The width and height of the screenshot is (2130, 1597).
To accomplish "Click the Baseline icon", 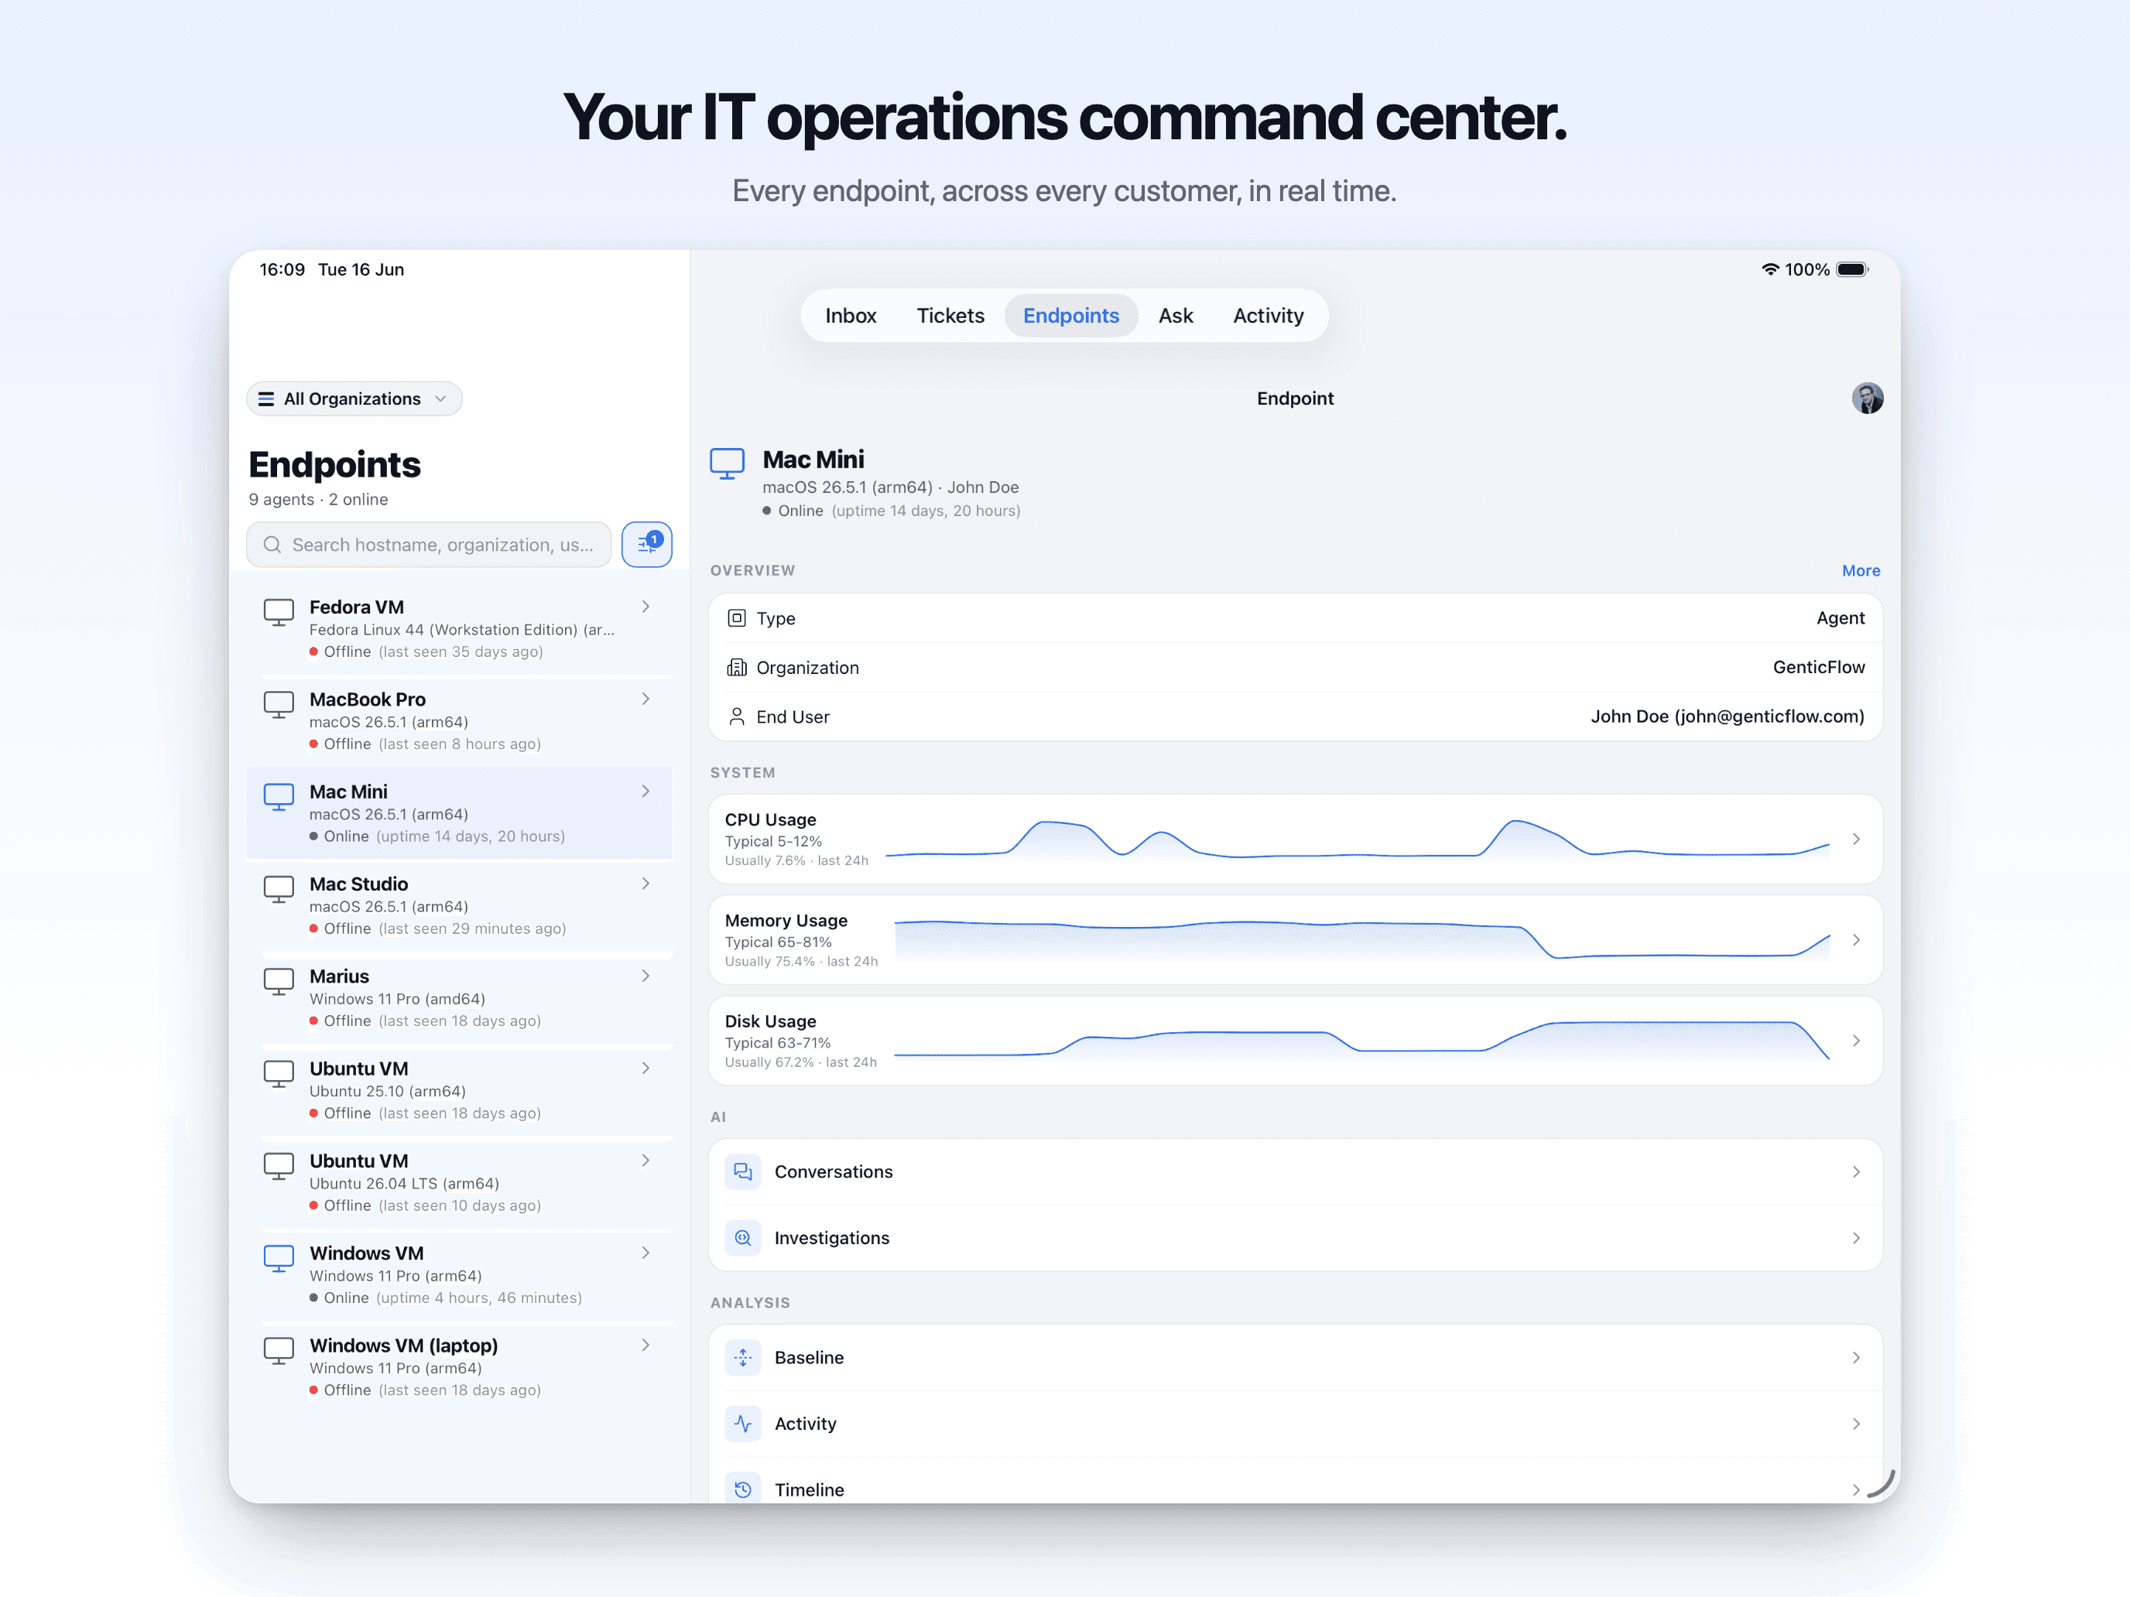I will click(x=742, y=1357).
